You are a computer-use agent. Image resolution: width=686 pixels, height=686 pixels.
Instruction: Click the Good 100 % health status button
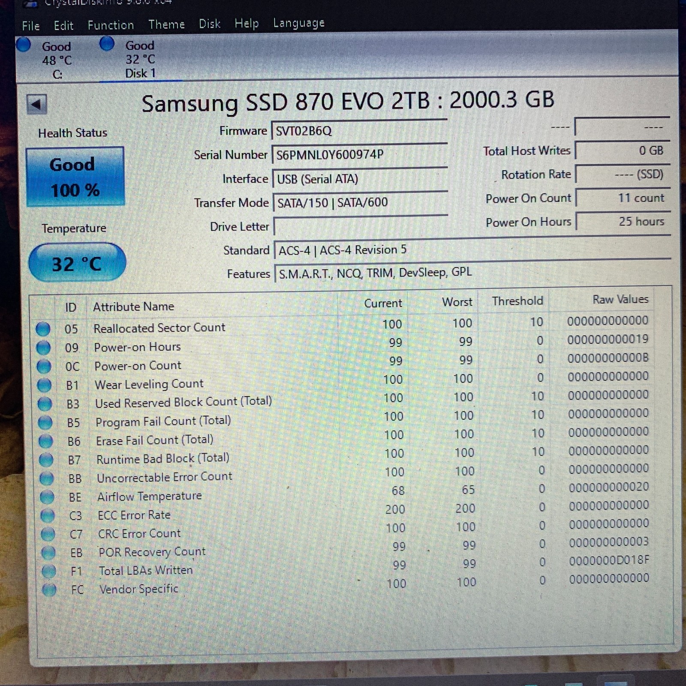pyautogui.click(x=75, y=177)
